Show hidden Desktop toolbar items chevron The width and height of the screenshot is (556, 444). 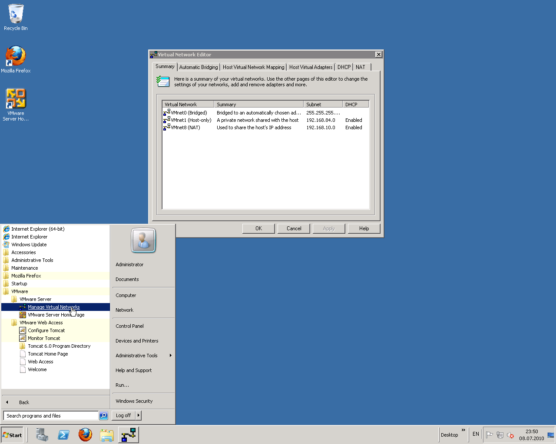click(463, 430)
